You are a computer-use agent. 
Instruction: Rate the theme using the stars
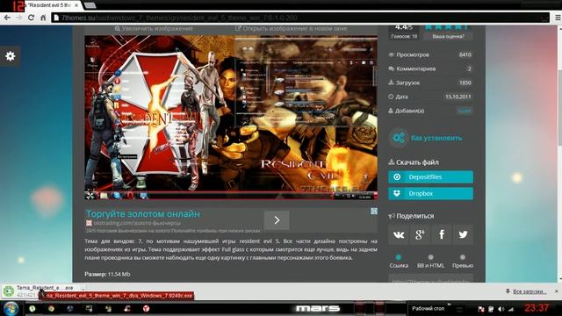tap(446, 27)
